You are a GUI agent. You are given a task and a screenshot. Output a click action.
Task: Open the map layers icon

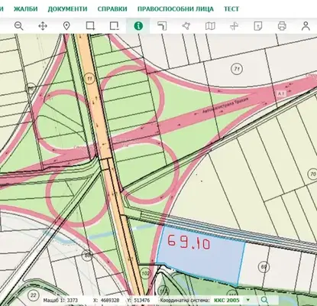point(210,26)
